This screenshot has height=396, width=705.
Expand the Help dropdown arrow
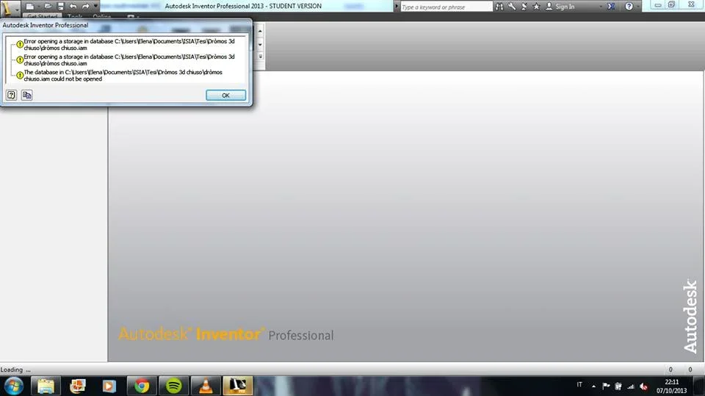637,7
